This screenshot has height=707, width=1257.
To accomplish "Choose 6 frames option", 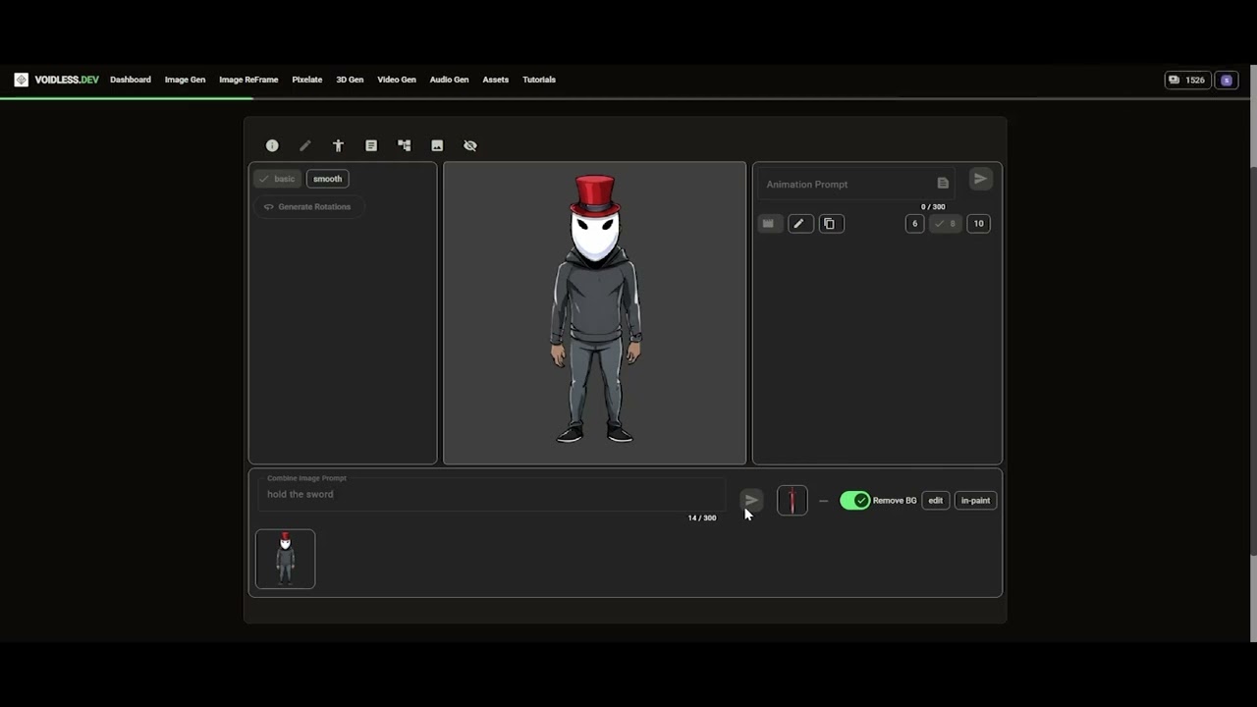I will [914, 224].
